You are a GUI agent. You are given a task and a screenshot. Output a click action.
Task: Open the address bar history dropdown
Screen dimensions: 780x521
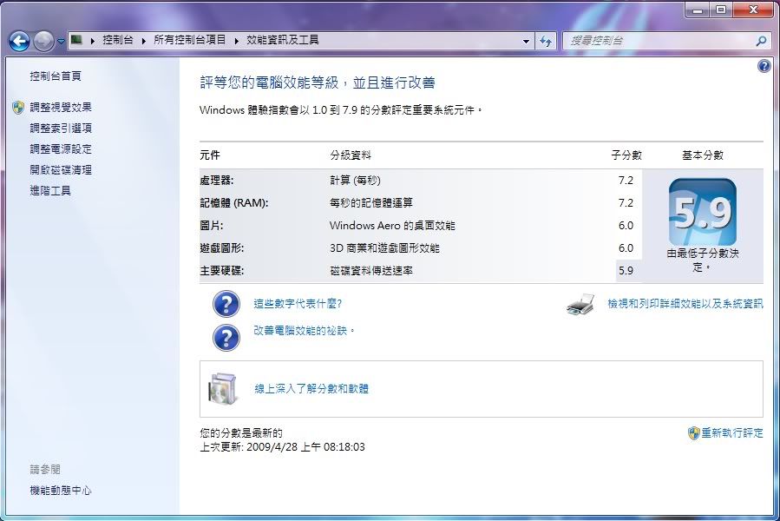coord(526,42)
